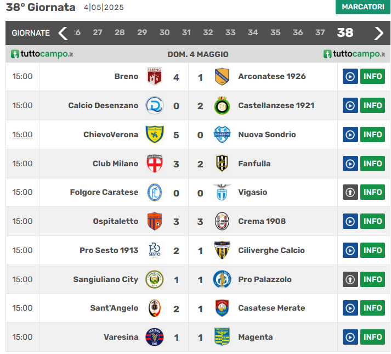This screenshot has height=354, width=391.
Task: Open play icon for Breno vs Arconatese
Action: pos(350,76)
